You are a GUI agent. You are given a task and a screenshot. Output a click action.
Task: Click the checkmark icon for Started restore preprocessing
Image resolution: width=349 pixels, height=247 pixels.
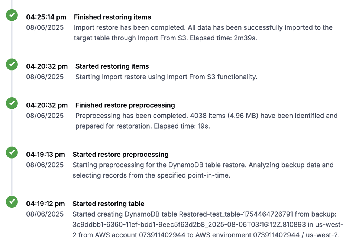click(x=12, y=152)
